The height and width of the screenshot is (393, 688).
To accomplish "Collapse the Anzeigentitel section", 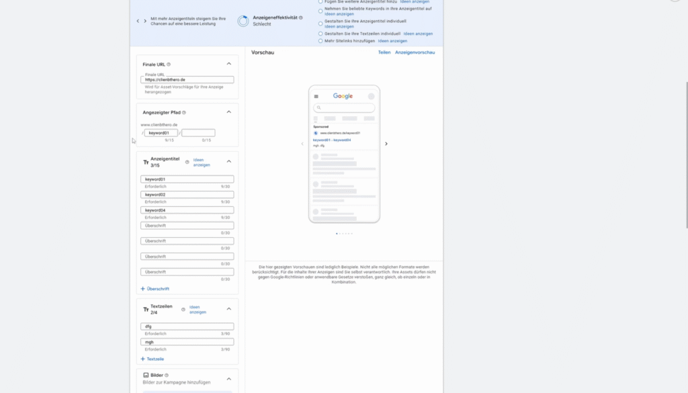I will tap(229, 162).
